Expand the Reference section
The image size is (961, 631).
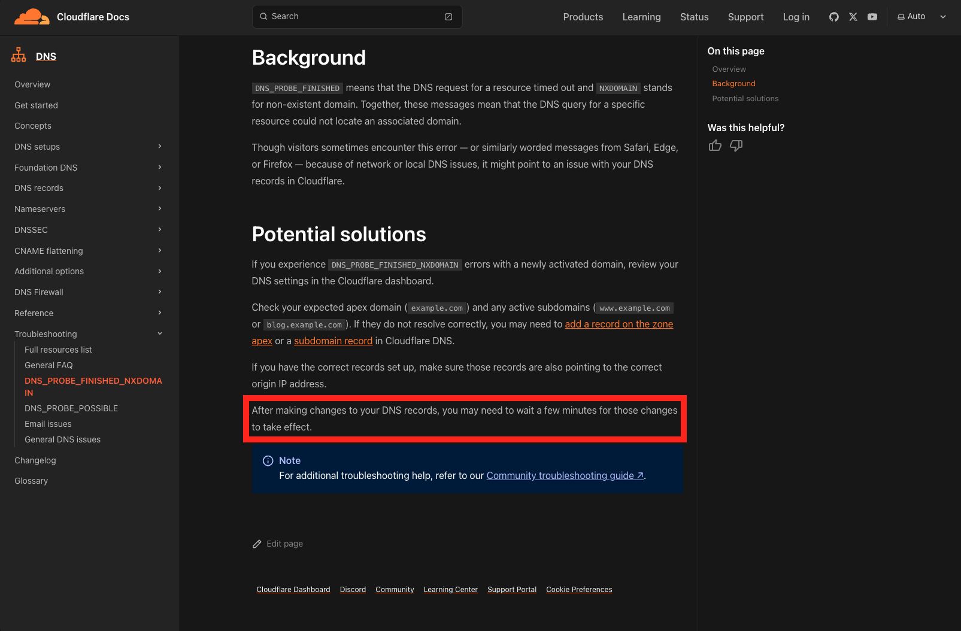[x=160, y=313]
